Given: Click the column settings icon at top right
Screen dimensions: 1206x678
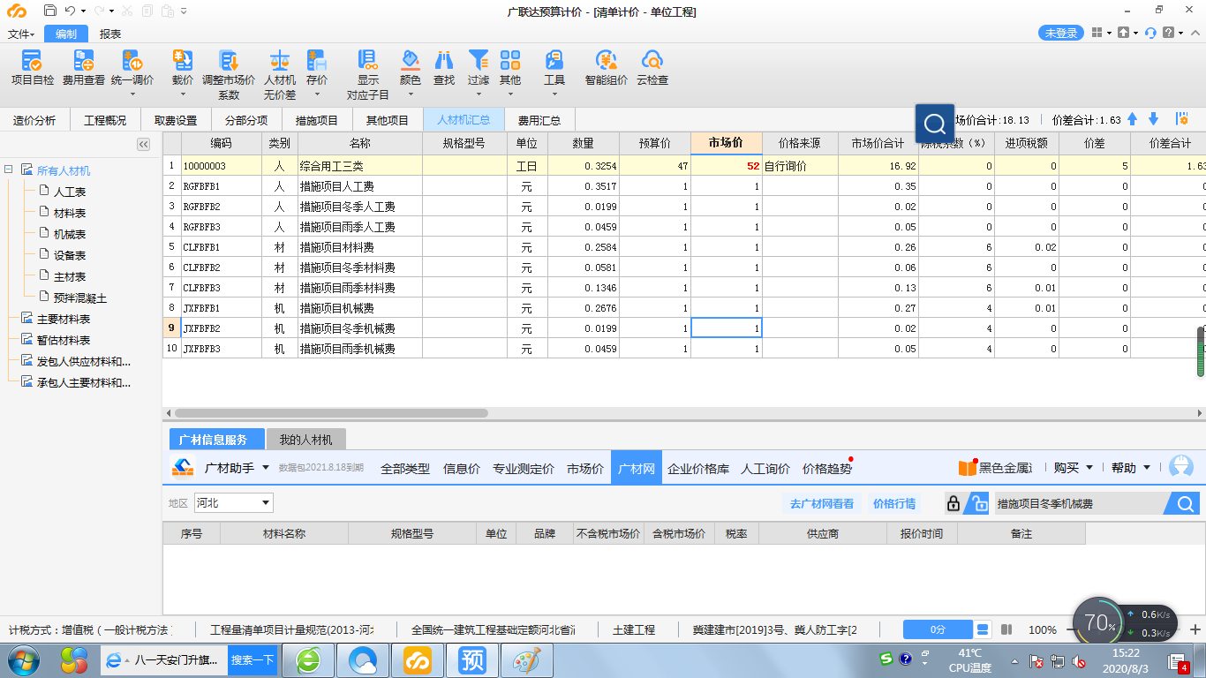Looking at the screenshot, I should click(x=1182, y=118).
